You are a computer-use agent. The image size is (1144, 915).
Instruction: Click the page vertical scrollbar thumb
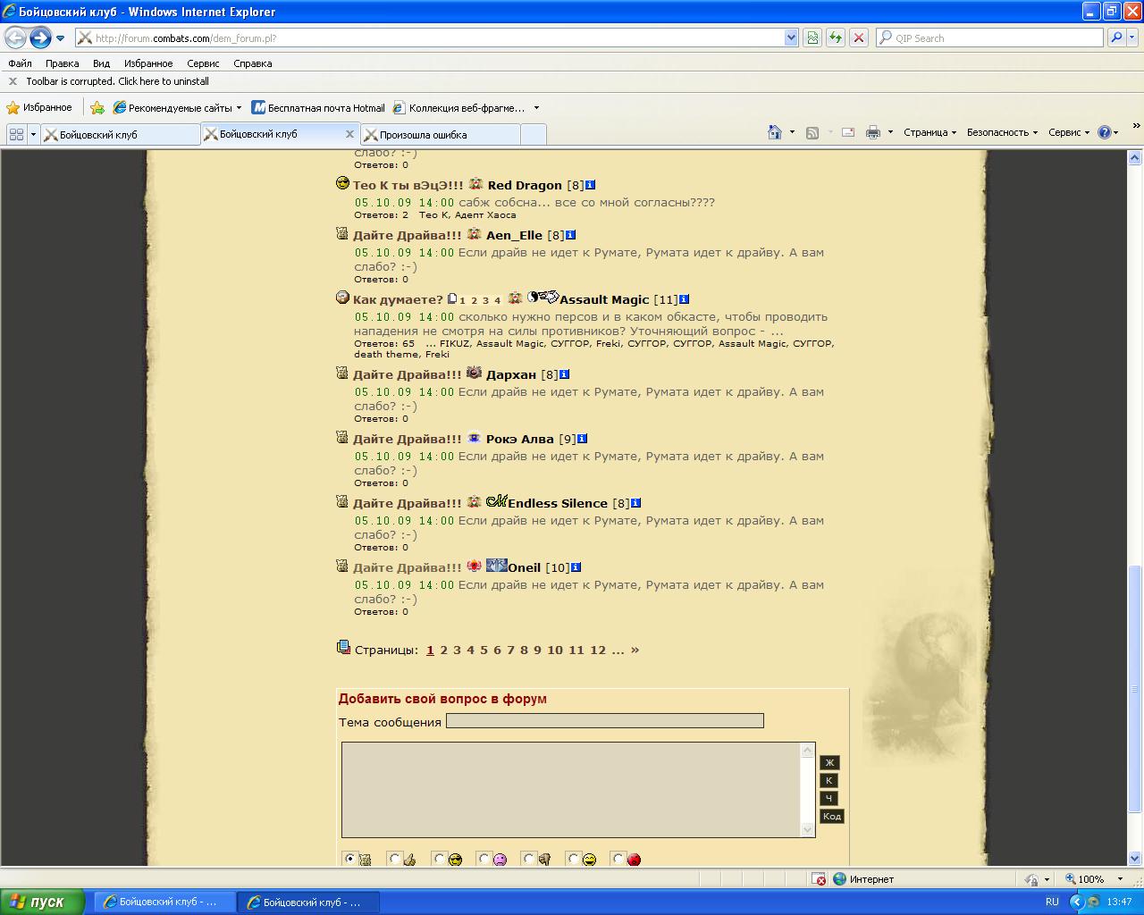(1135, 688)
